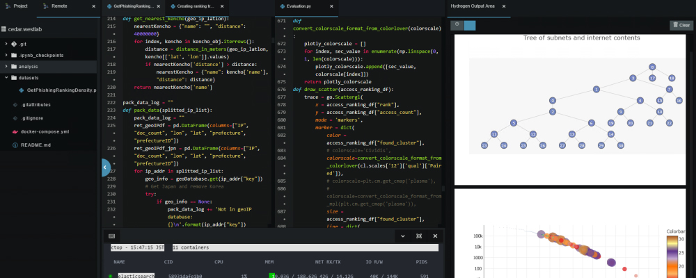Image resolution: width=696 pixels, height=278 pixels.
Task: Click the blue highlighted Hydrogen output toggle button
Action: tap(469, 25)
